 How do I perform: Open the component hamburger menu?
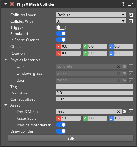coord(130,4)
